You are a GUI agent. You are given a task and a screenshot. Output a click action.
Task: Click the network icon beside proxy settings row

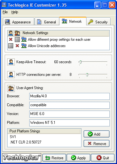[x=24, y=39]
